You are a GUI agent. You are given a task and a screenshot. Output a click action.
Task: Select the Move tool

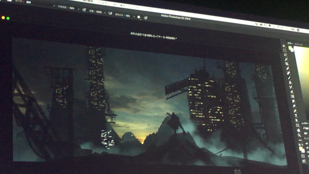(283, 46)
